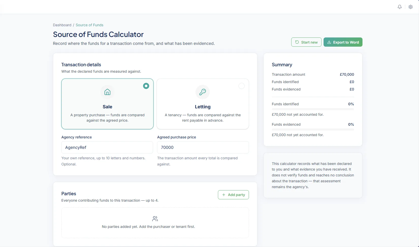
Task: Click the Source of Funds breadcrumb
Action: [89, 25]
